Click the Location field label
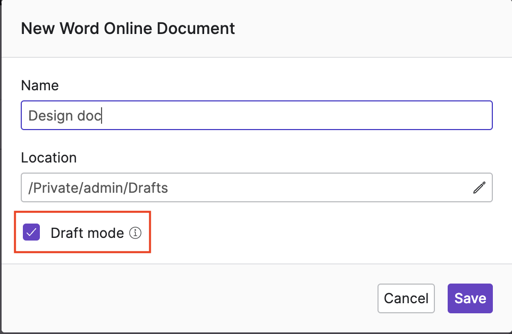Screen dimensions: 512x334 click(49, 158)
